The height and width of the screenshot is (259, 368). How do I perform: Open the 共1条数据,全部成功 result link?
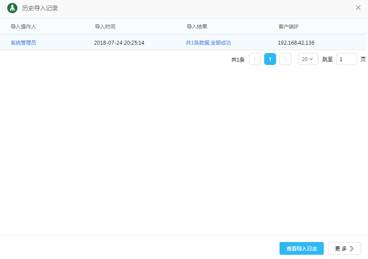coord(208,42)
